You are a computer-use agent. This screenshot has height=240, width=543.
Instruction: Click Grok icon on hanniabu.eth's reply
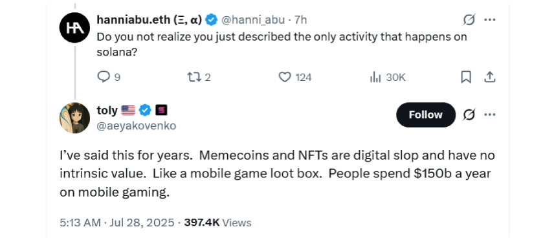(x=469, y=20)
